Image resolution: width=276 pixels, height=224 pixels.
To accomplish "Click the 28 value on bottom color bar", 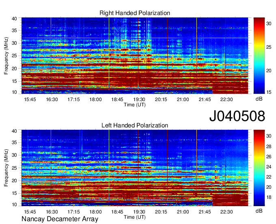I will [269, 146].
